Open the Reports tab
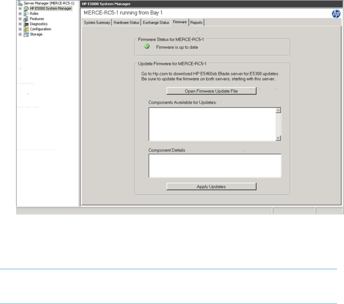This screenshot has width=344, height=304. tap(197, 22)
